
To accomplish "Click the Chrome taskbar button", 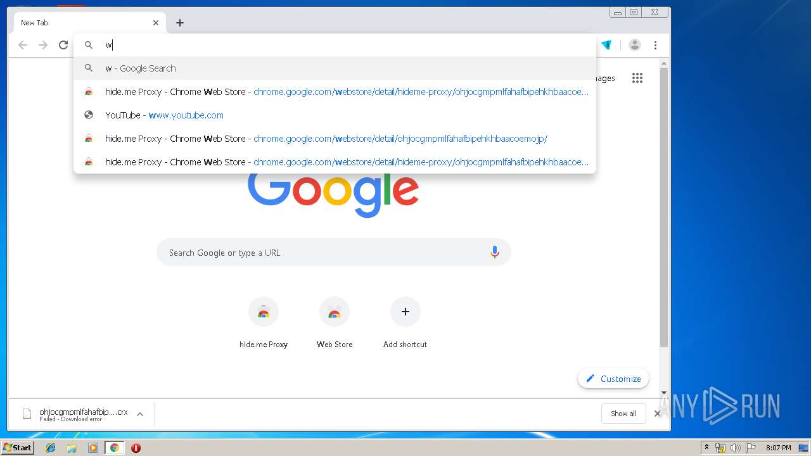I will tap(114, 448).
